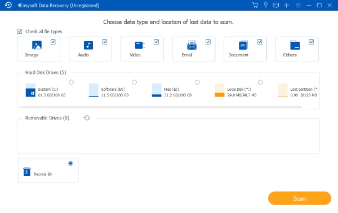This screenshot has width=338, height=213.
Task: Click the Software (D:) drive icon
Action: [x=94, y=90]
